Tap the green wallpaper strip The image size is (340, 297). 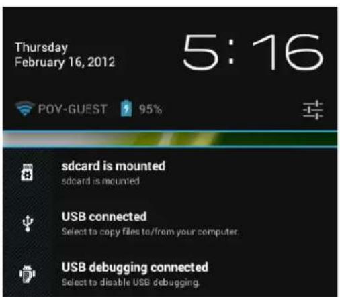coord(170,139)
